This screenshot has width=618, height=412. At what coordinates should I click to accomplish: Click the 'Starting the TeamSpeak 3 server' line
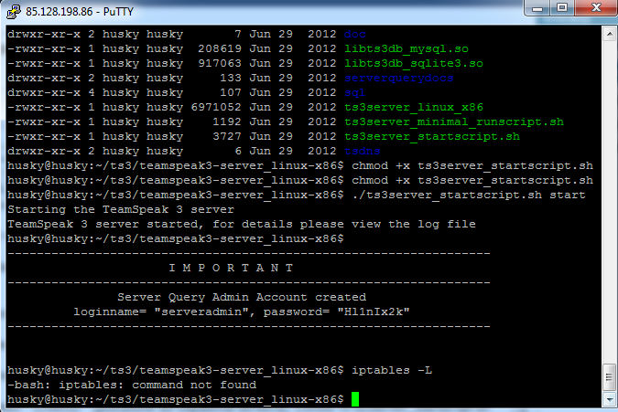point(121,209)
